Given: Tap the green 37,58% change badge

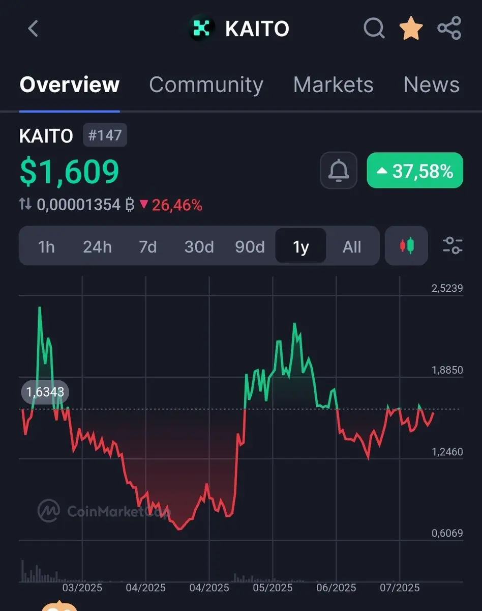Looking at the screenshot, I should pos(415,171).
